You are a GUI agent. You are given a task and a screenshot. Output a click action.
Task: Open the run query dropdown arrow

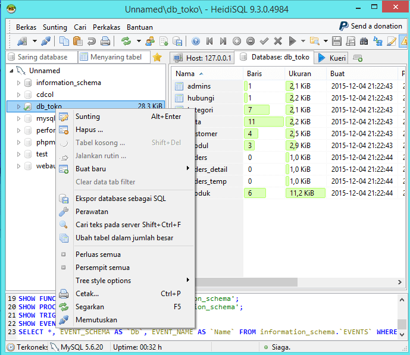click(303, 41)
